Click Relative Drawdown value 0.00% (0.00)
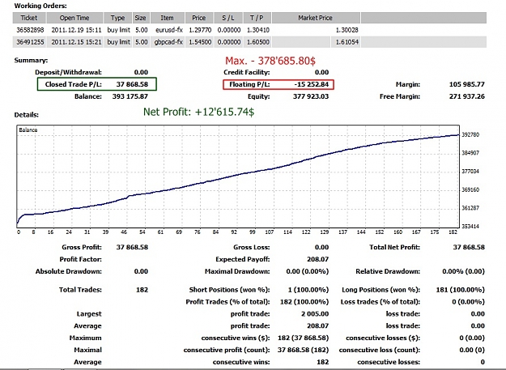The image size is (506, 370). 463,271
